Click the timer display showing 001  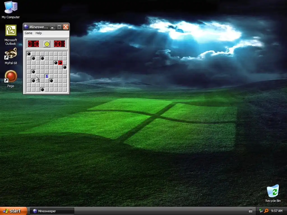click(x=59, y=44)
